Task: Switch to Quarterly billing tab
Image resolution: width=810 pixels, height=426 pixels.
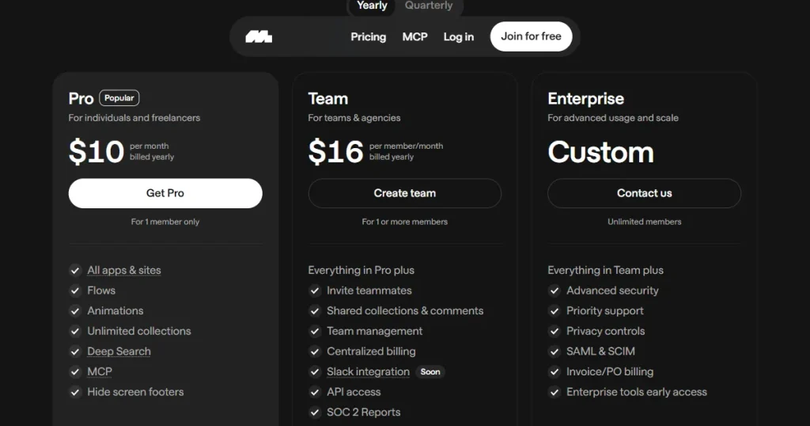Action: point(428,6)
